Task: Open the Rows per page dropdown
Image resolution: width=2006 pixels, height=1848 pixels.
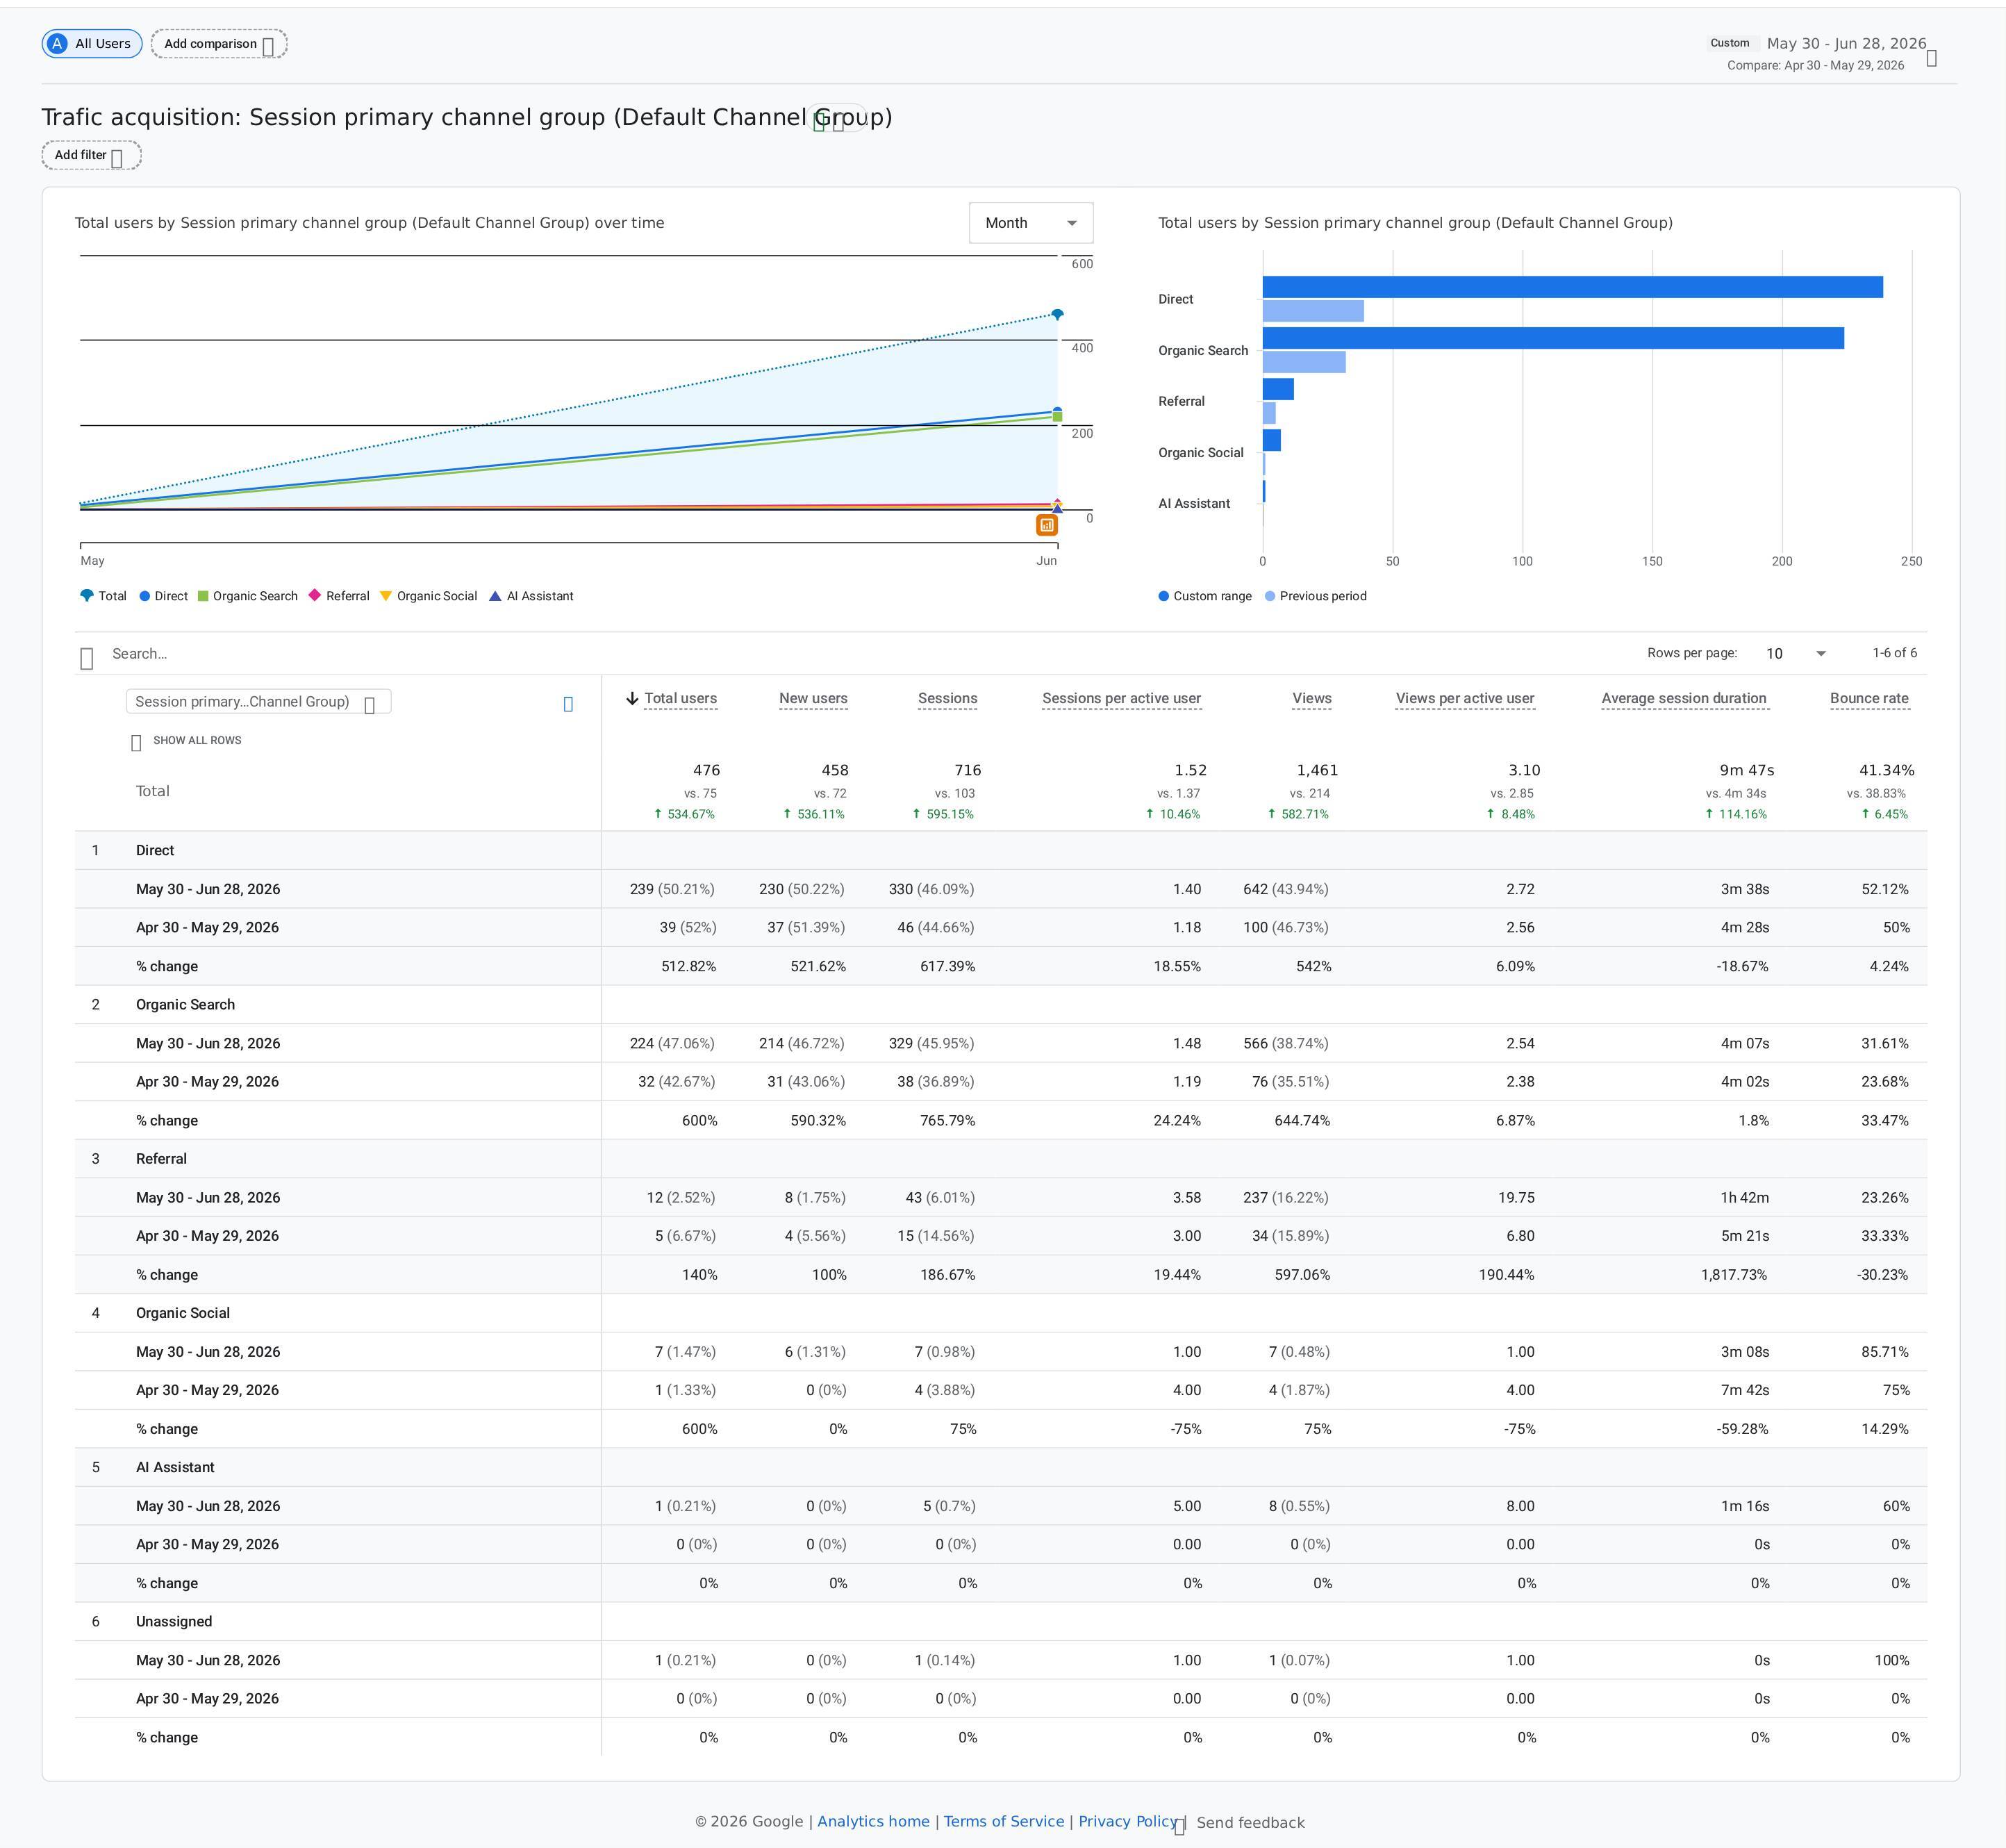Action: (x=1796, y=654)
